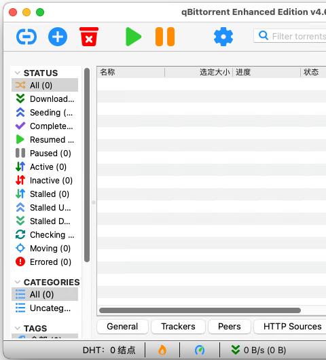Select the Downloading status filter

45,98
